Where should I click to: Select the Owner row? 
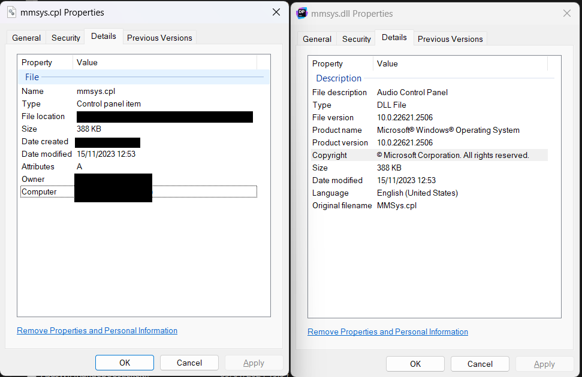pyautogui.click(x=138, y=180)
